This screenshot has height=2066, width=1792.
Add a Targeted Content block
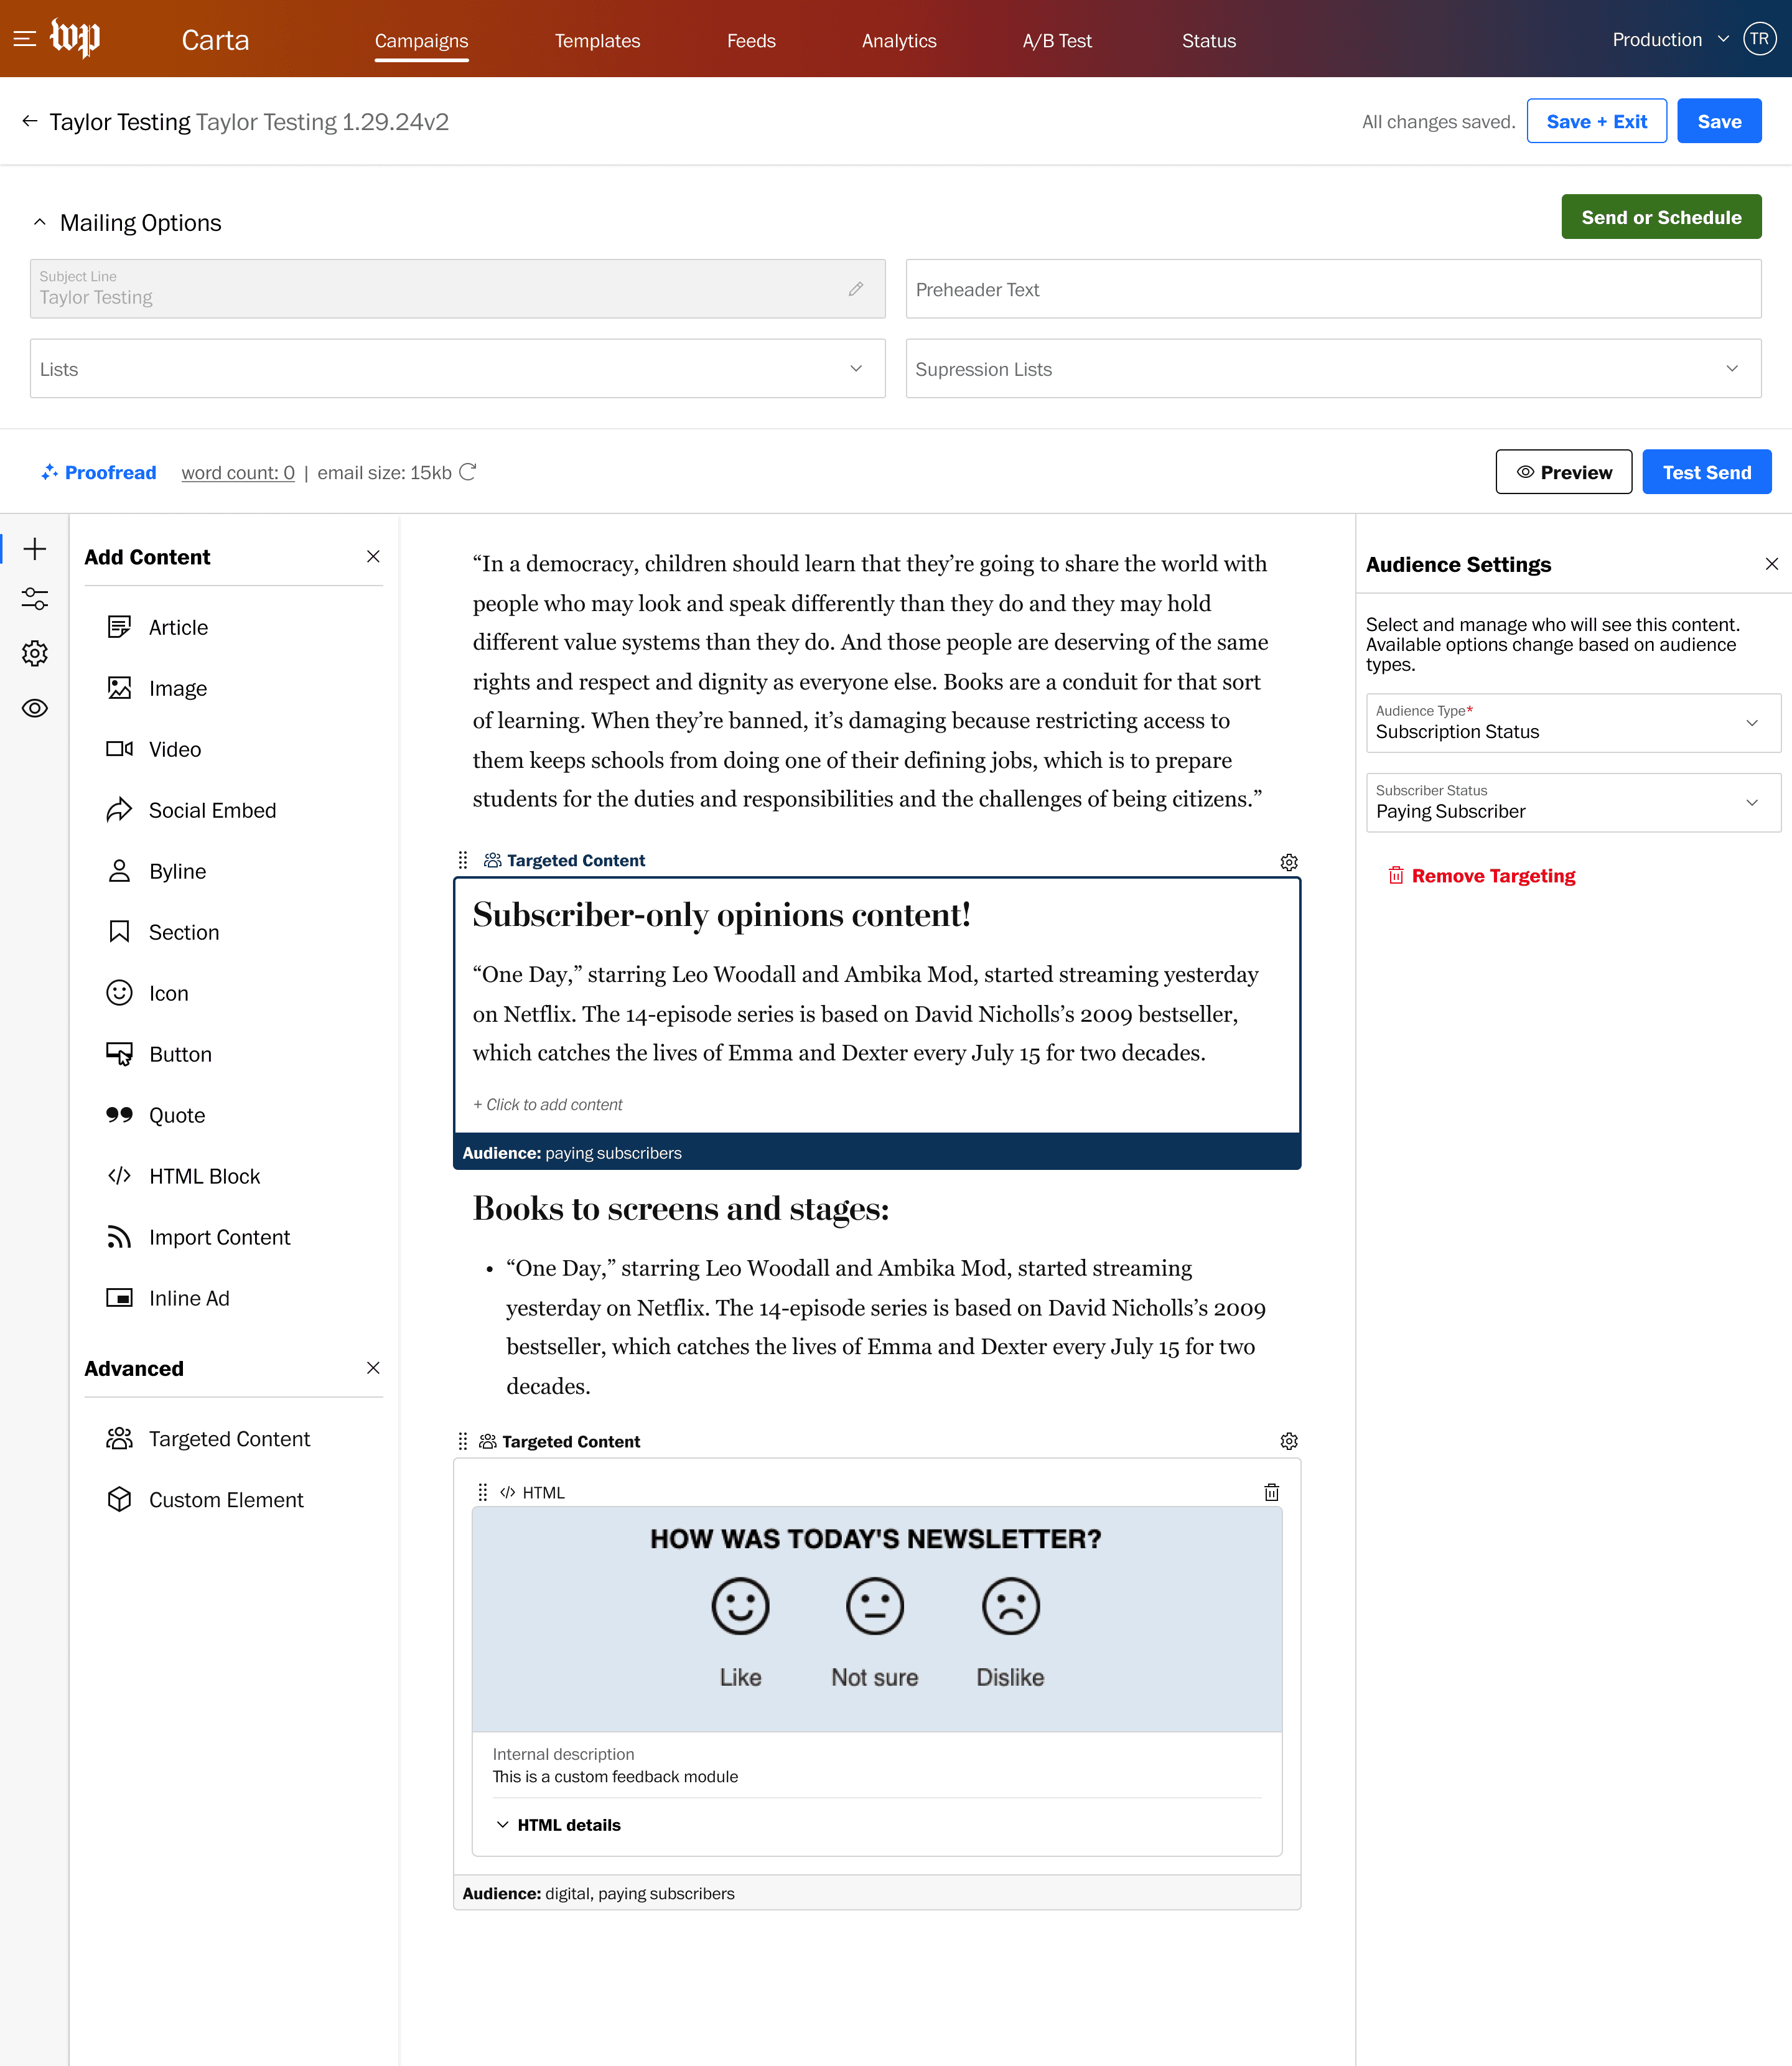pyautogui.click(x=208, y=1439)
